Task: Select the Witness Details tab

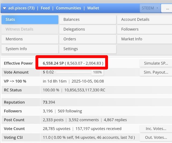Action: [30, 29]
